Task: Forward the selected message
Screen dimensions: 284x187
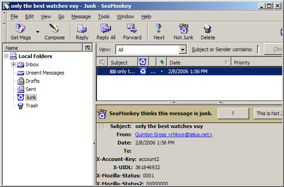Action: click(132, 32)
